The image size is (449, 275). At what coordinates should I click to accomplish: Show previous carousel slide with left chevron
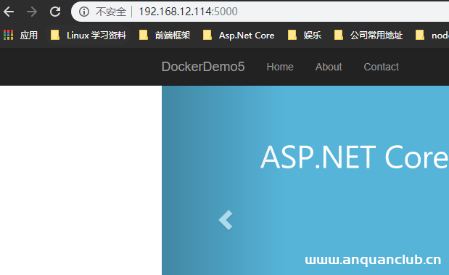226,220
